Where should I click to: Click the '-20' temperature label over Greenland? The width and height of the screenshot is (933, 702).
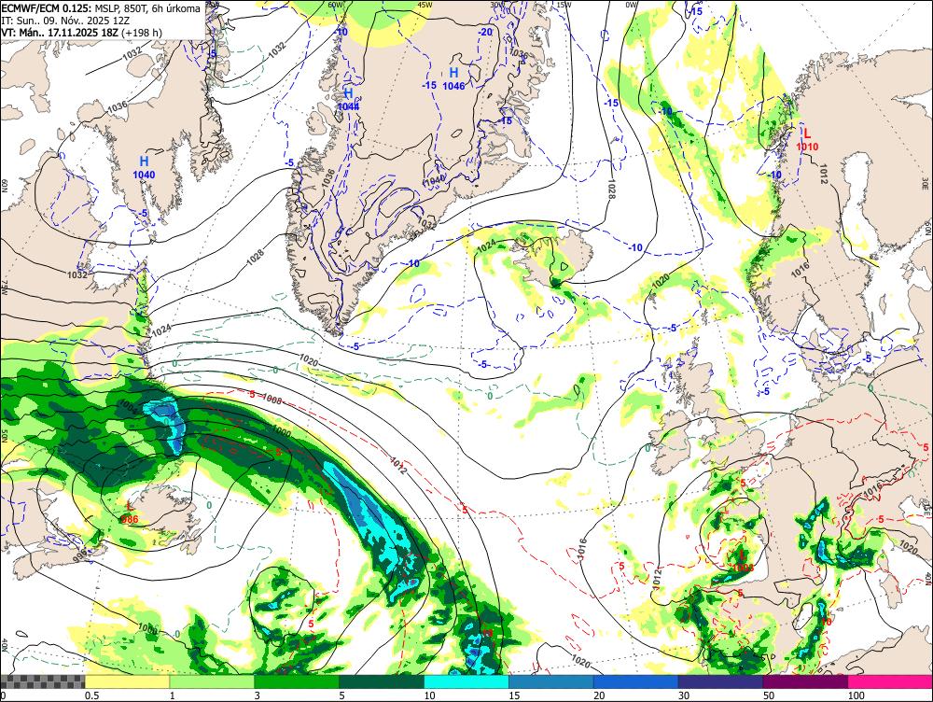click(x=485, y=32)
